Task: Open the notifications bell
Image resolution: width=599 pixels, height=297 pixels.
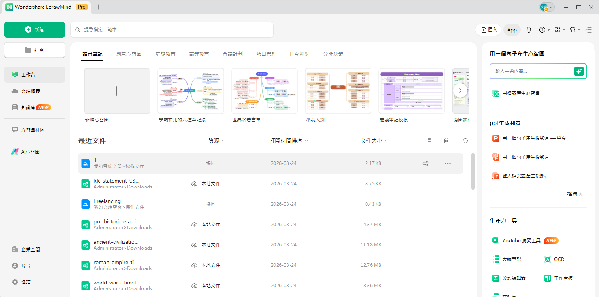Action: [528, 29]
